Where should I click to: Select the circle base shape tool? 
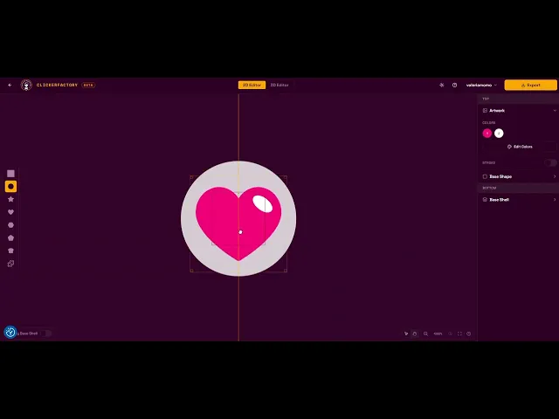click(10, 186)
